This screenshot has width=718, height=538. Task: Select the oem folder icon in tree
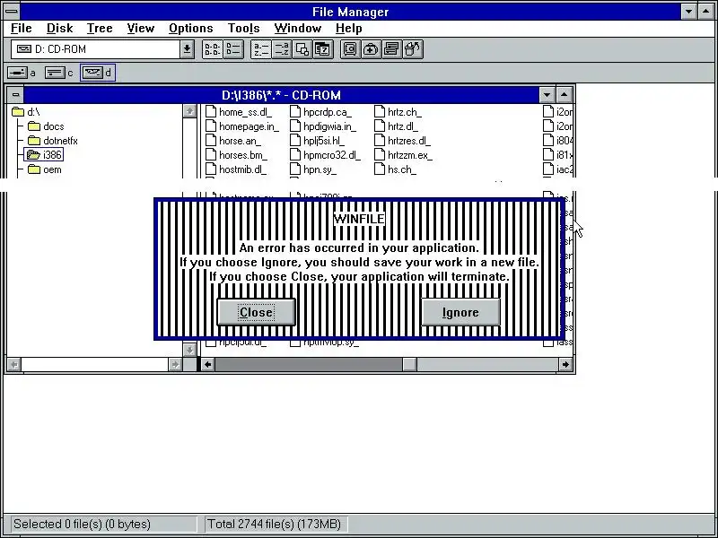(x=34, y=169)
